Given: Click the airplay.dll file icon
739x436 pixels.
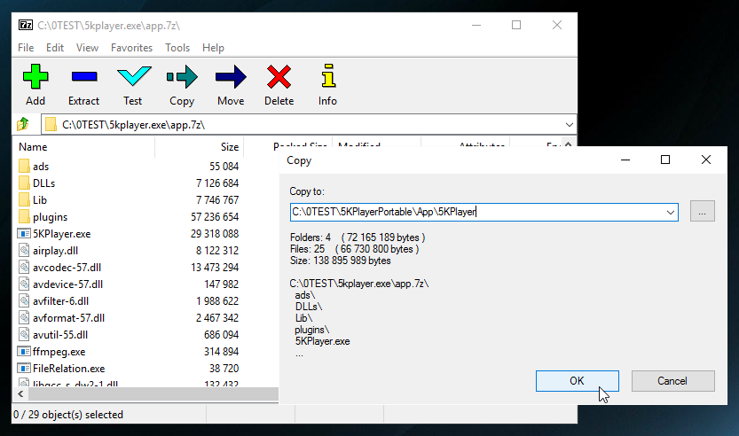Looking at the screenshot, I should tap(24, 250).
